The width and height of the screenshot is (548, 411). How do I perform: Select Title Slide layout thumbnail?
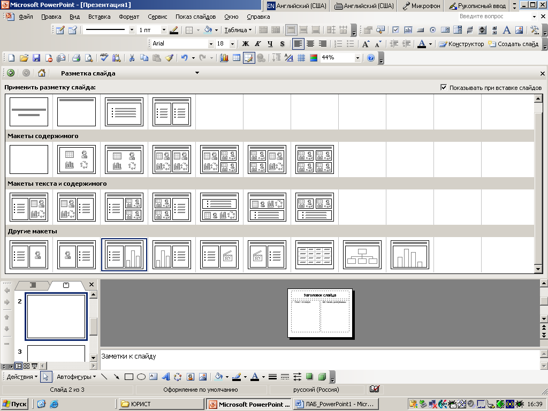[x=29, y=112]
